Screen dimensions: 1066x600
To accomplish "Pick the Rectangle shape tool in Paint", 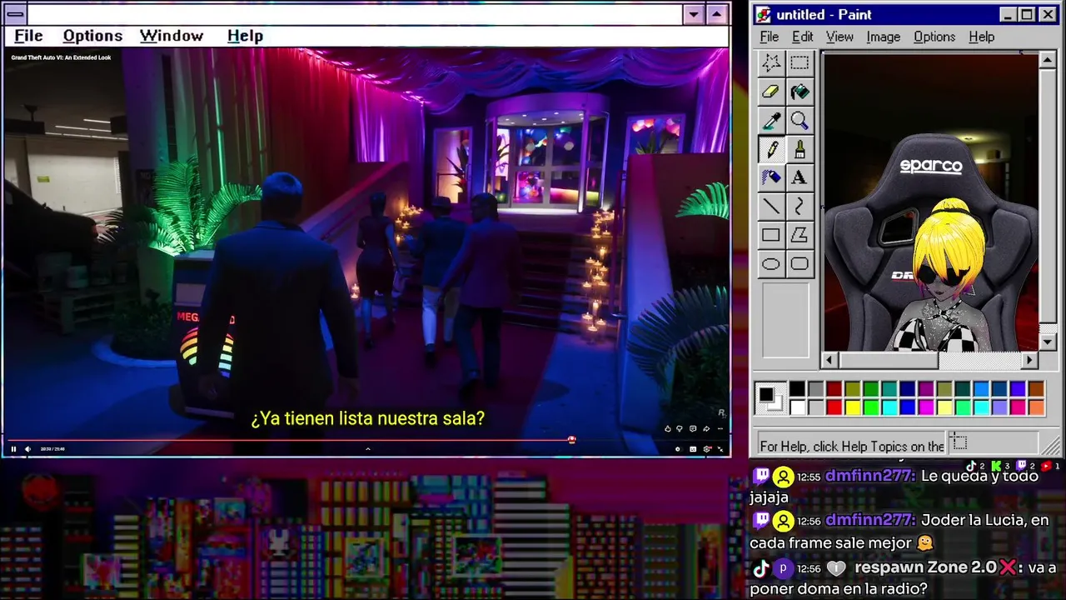I will coord(771,235).
